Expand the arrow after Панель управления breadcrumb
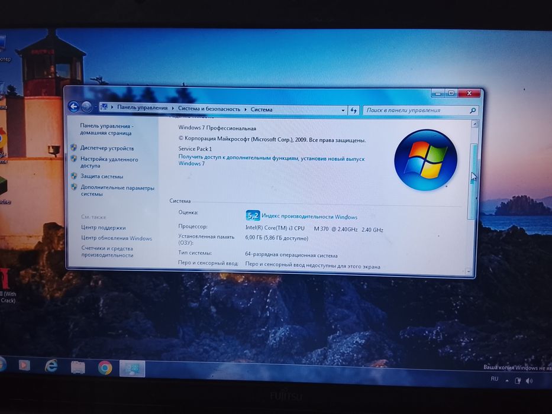Viewport: 552px width, 414px height. tap(173, 108)
